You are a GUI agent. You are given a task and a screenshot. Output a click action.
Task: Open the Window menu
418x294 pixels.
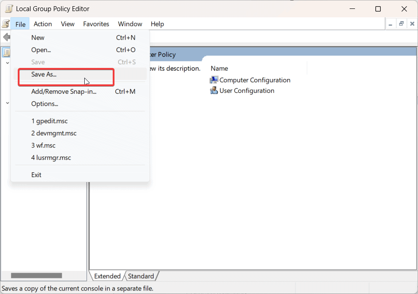(x=130, y=24)
